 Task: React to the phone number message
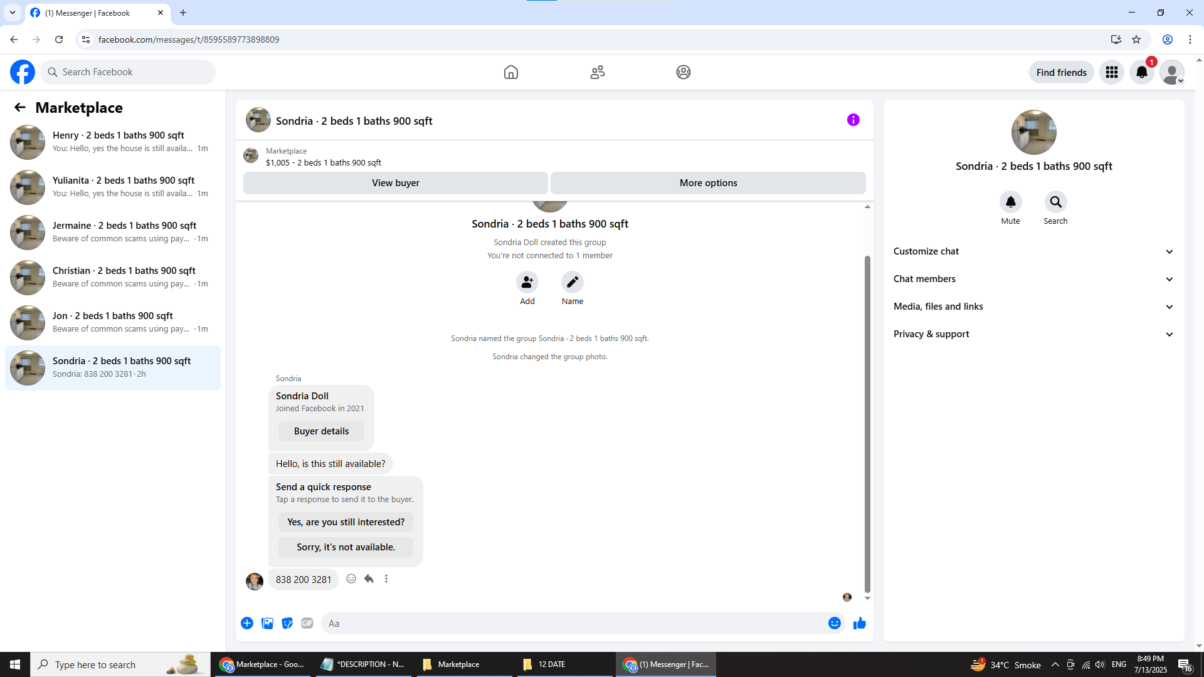point(351,579)
